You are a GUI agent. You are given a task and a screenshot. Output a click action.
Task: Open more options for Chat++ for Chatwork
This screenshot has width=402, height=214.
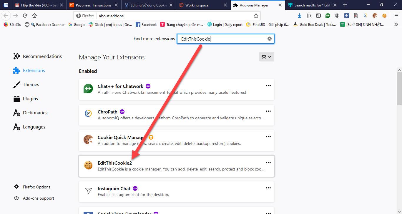[268, 86]
